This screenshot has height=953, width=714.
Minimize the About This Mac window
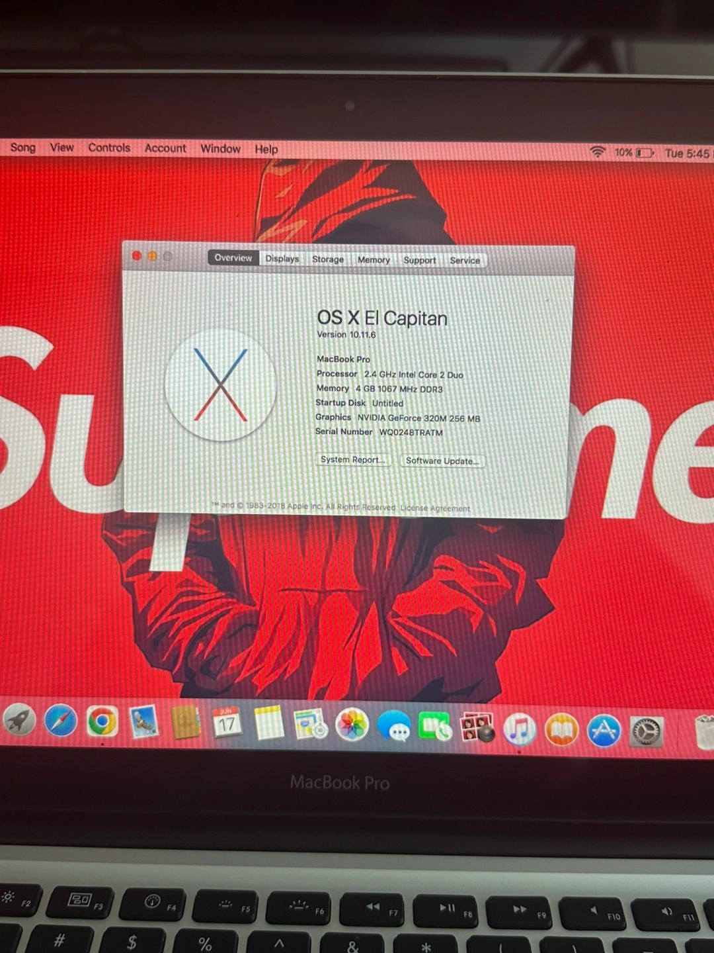(x=152, y=256)
